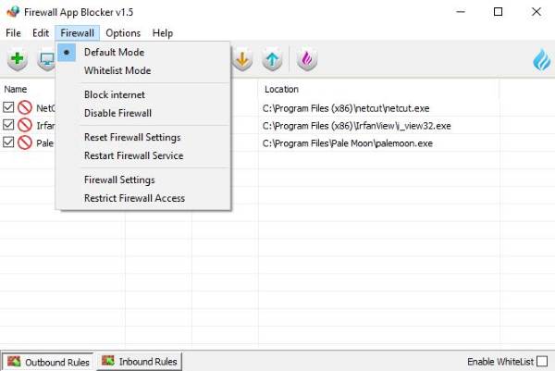Click the green plus Add Application icon
This screenshot has height=371, width=555.
18,60
